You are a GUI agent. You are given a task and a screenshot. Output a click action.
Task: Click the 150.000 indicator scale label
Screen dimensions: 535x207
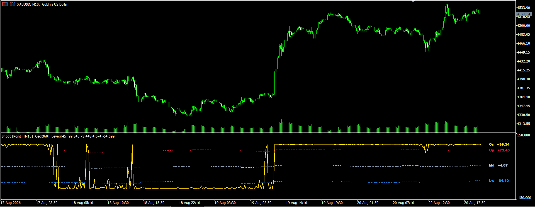523,135
